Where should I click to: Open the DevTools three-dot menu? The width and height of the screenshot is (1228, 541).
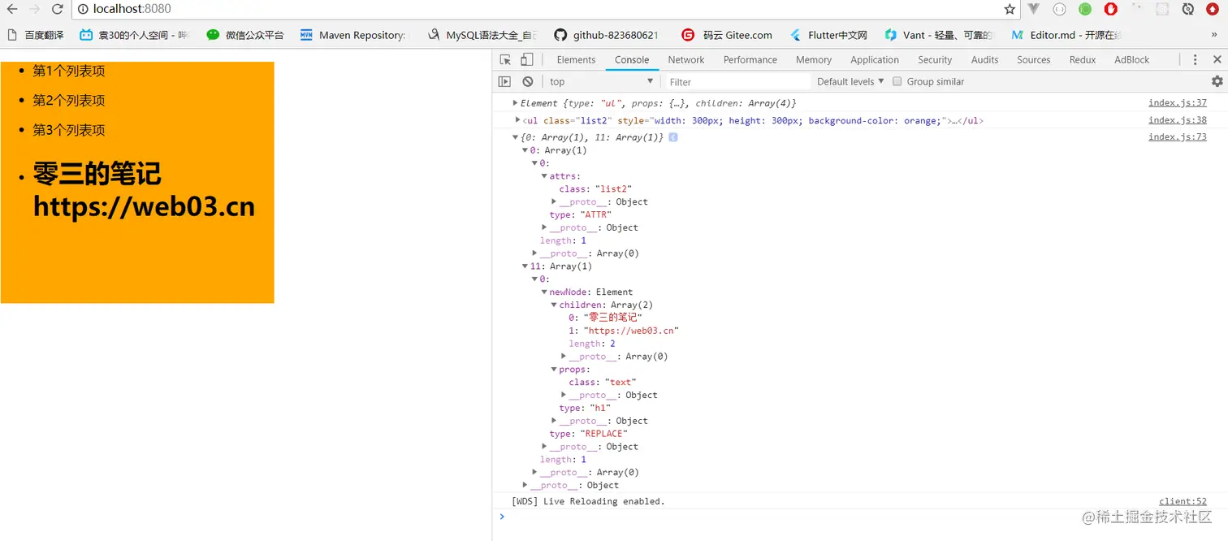(1196, 59)
